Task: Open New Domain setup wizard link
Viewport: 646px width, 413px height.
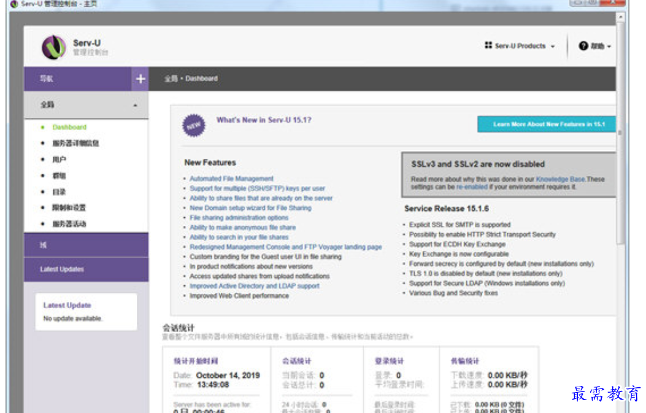Action: [250, 208]
